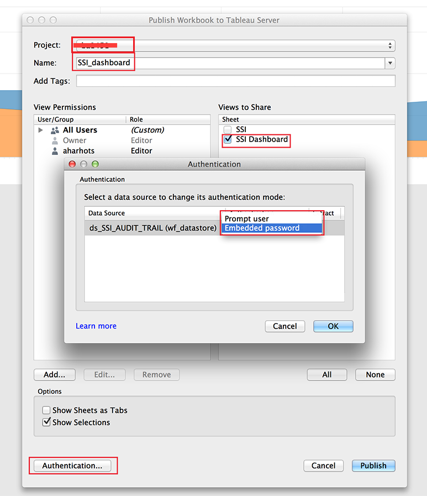Image resolution: width=427 pixels, height=496 pixels.
Task: Focus the Add Tags input field
Action: (235, 81)
